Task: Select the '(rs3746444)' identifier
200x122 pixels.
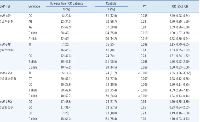Action: coord(7,21)
